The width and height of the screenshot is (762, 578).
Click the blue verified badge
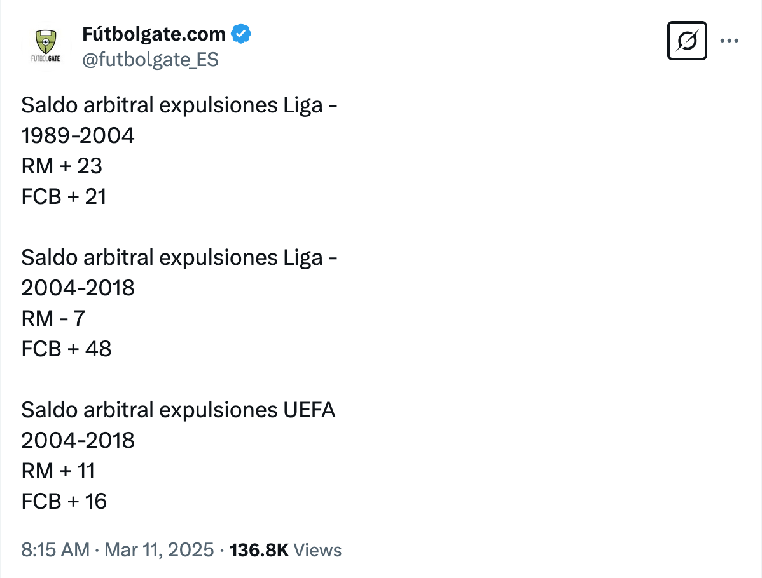tap(241, 34)
